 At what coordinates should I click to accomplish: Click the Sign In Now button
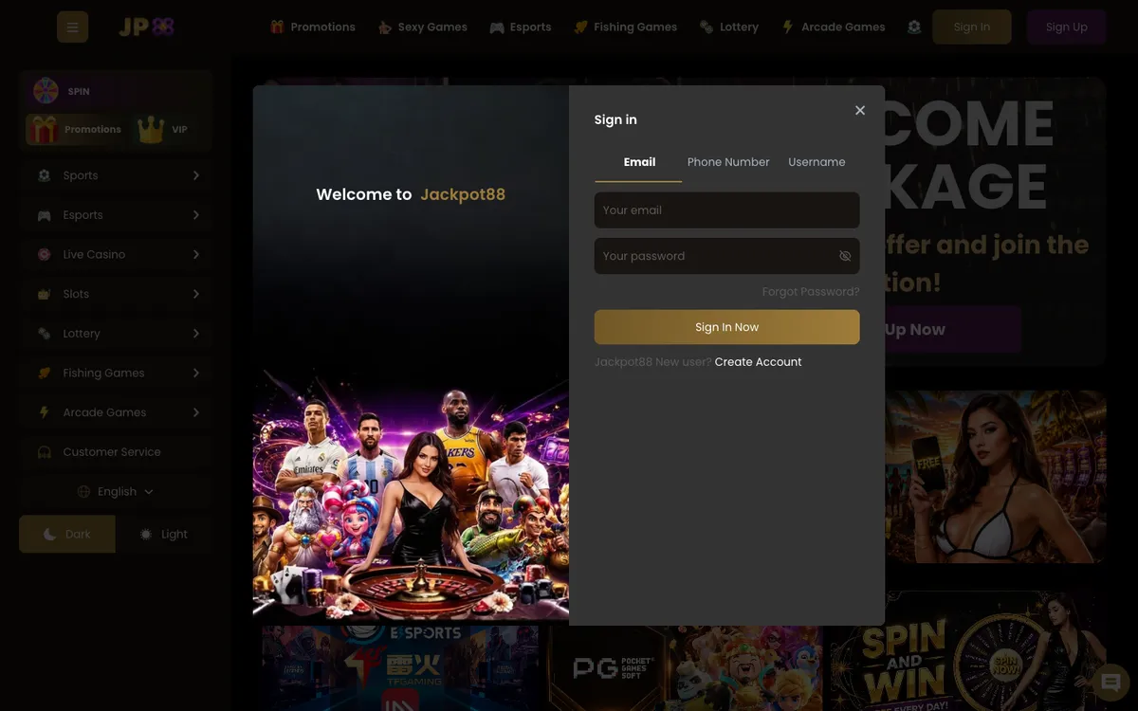[727, 327]
